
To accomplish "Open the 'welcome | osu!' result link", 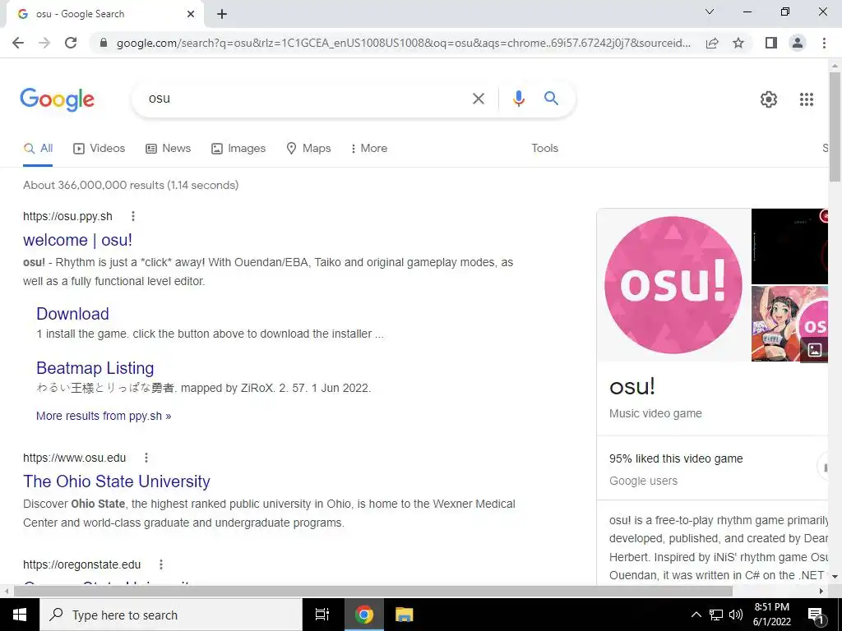I will click(x=77, y=240).
